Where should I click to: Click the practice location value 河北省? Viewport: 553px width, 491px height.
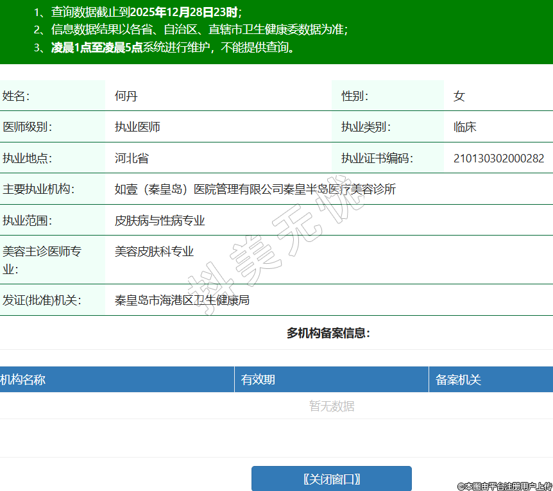[132, 158]
